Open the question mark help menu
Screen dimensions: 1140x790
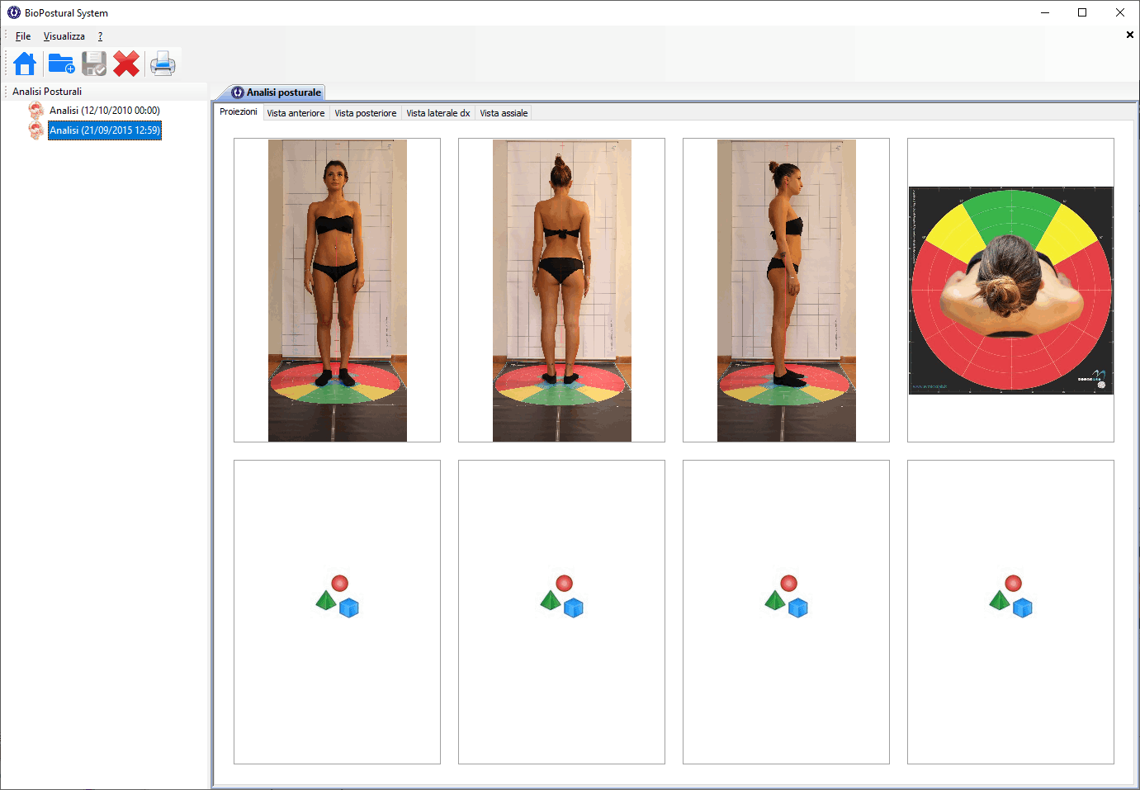pos(100,36)
